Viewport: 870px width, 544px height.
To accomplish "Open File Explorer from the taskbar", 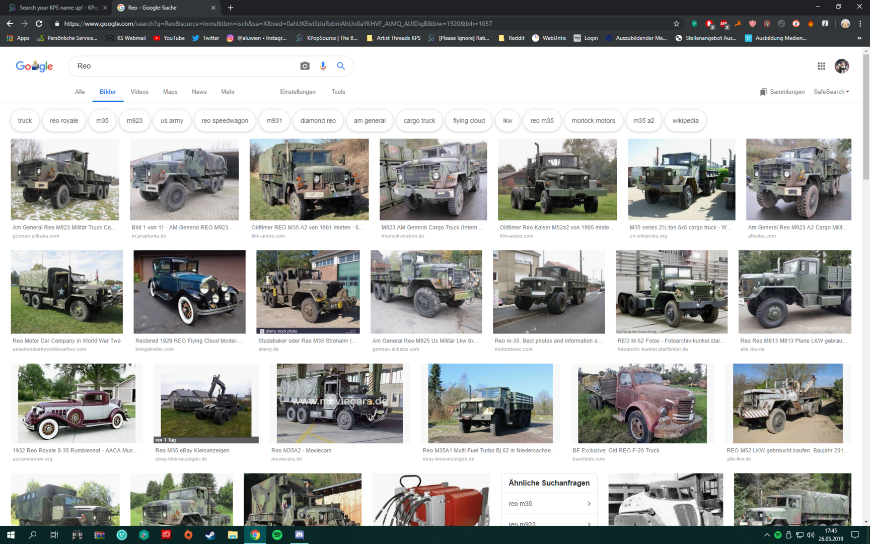I will pos(233,535).
